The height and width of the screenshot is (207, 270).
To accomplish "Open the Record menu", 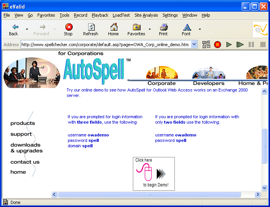I will [80, 15].
